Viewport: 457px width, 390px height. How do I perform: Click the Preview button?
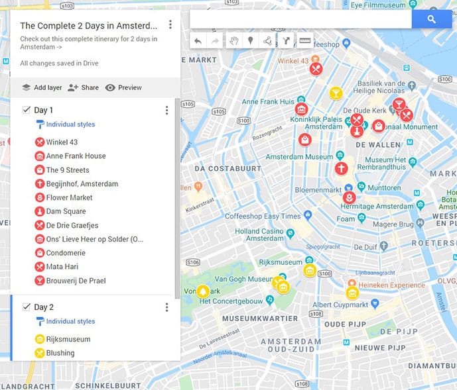pos(123,87)
